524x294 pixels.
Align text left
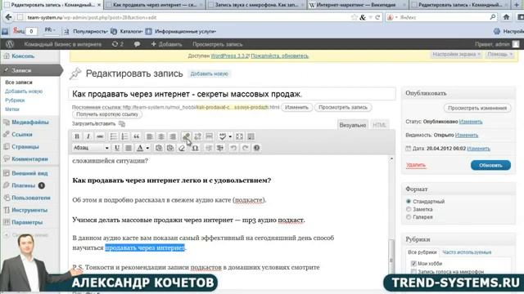[x=150, y=136]
